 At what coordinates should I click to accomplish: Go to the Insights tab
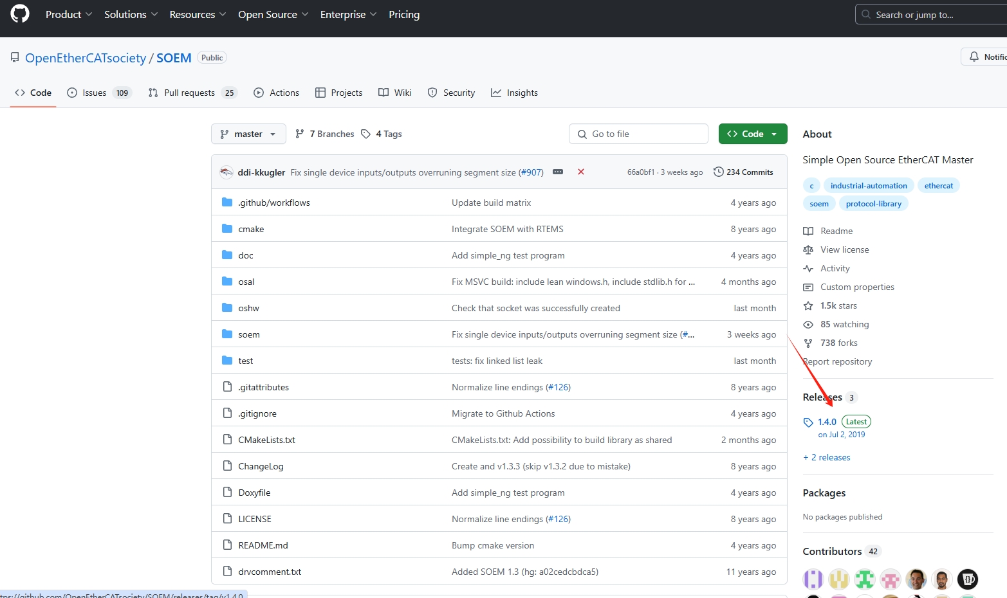pyautogui.click(x=514, y=93)
